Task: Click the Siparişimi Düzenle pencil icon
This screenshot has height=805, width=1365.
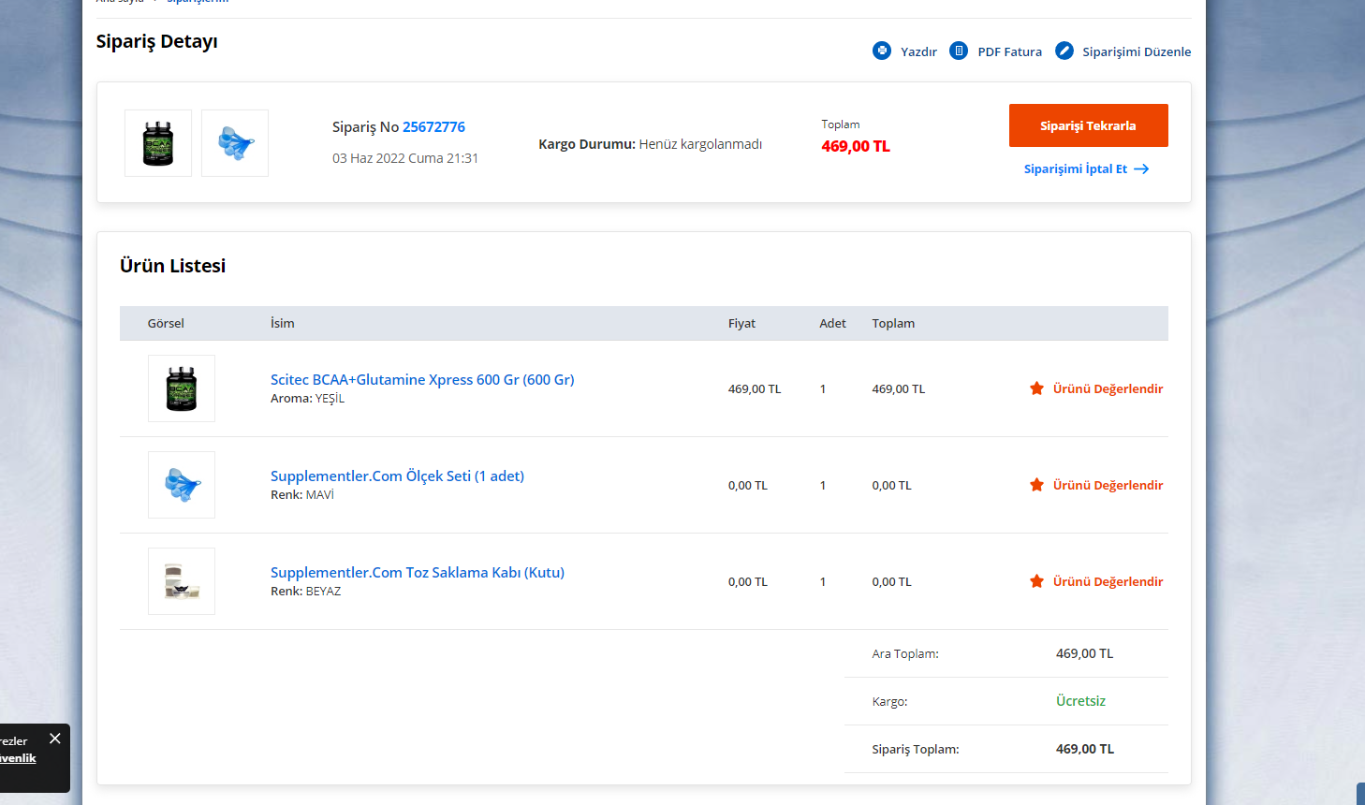Action: 1064,51
